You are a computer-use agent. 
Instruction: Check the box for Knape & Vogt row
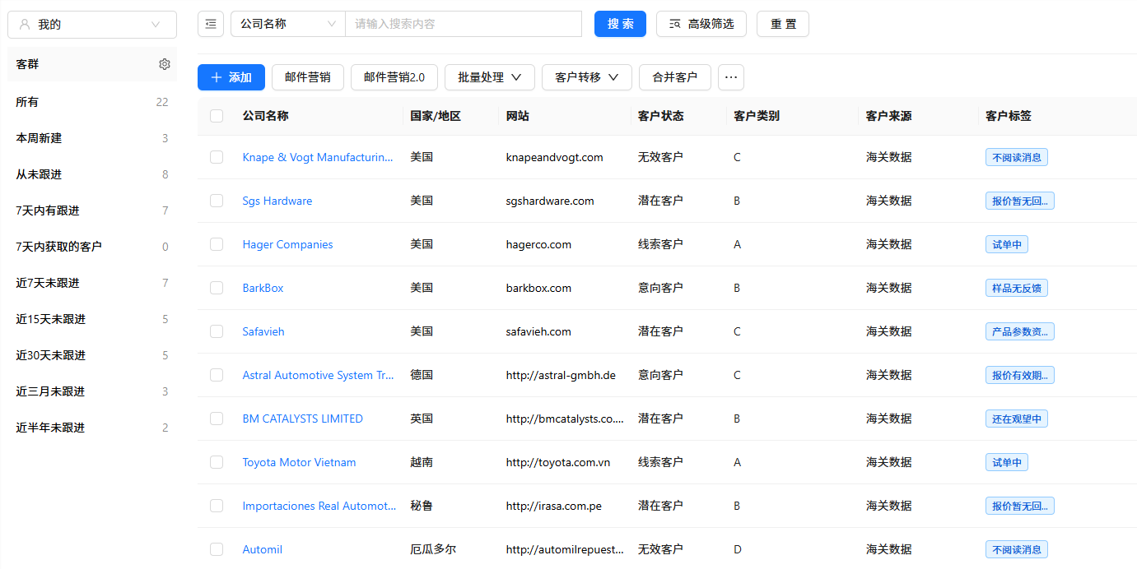tap(217, 157)
